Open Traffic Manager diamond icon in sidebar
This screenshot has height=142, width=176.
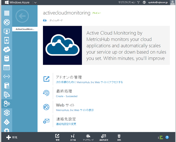[7, 122]
